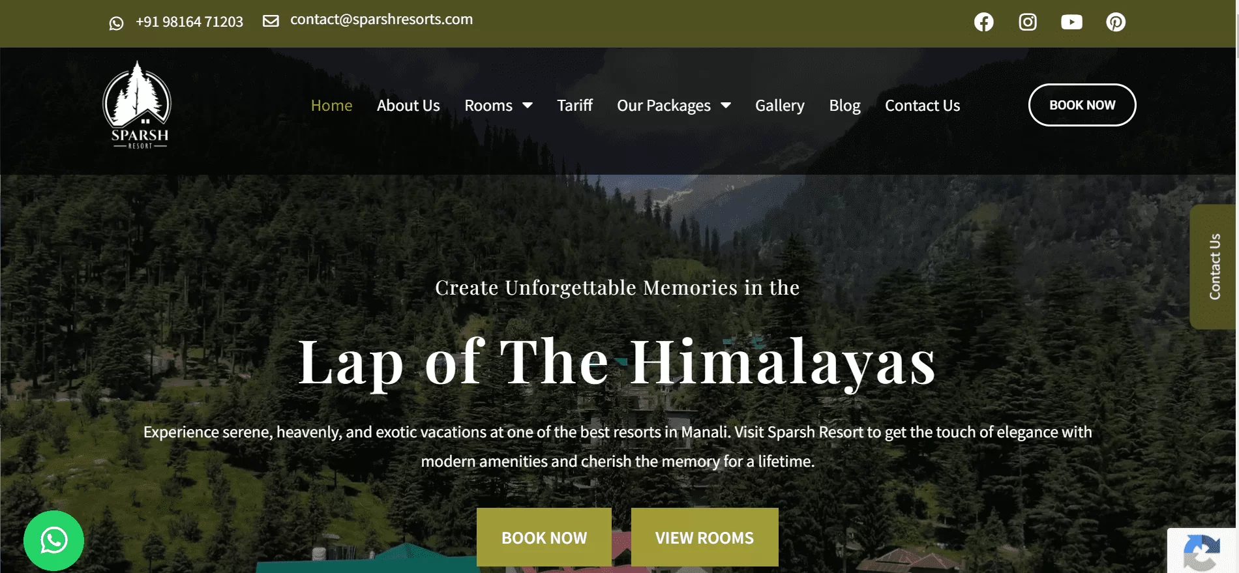
Task: Open the Pinterest profile icon
Action: point(1116,22)
